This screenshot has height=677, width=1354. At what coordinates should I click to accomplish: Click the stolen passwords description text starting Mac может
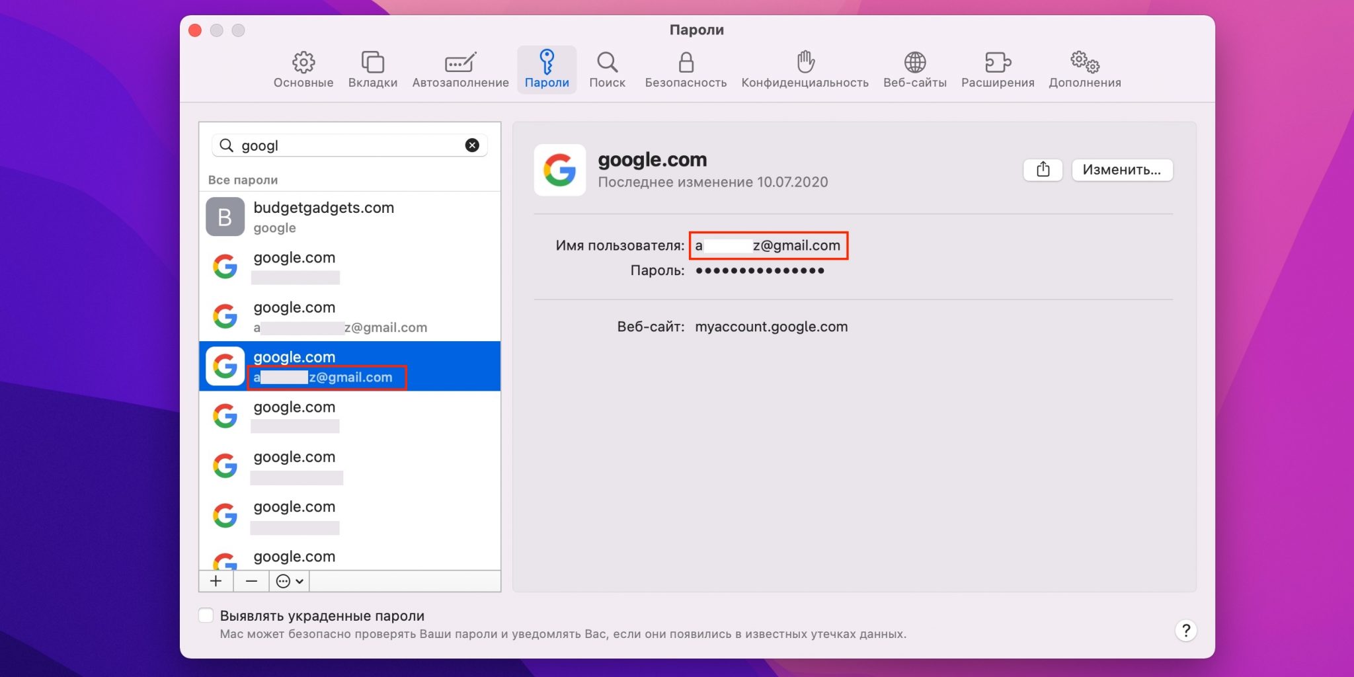(563, 634)
